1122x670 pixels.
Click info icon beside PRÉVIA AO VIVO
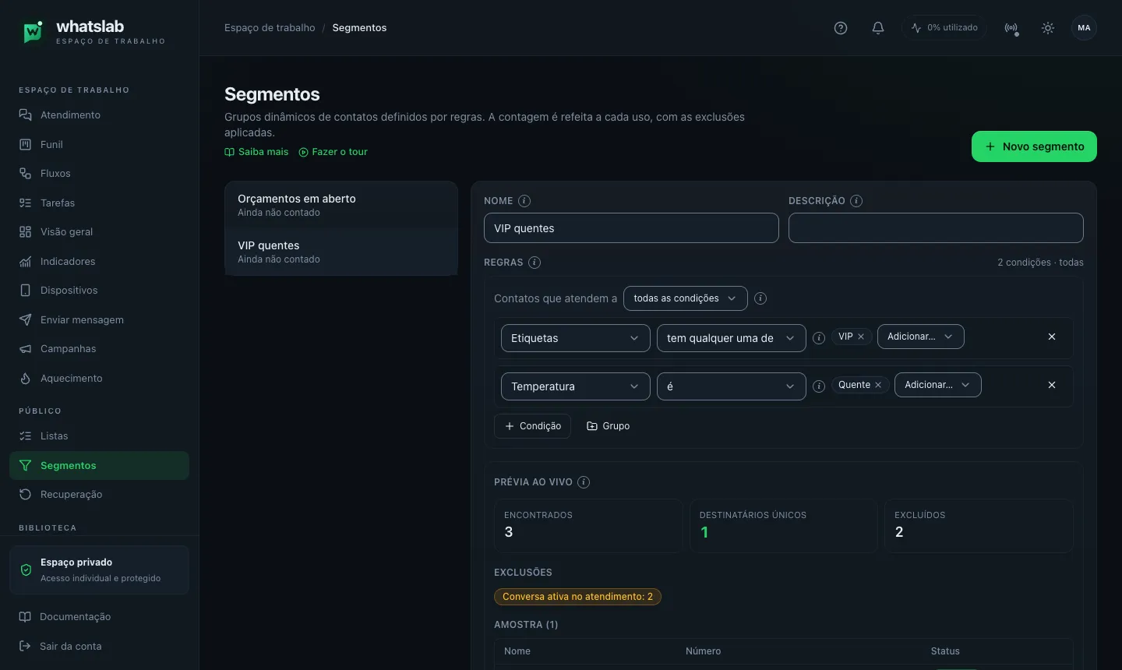(584, 482)
